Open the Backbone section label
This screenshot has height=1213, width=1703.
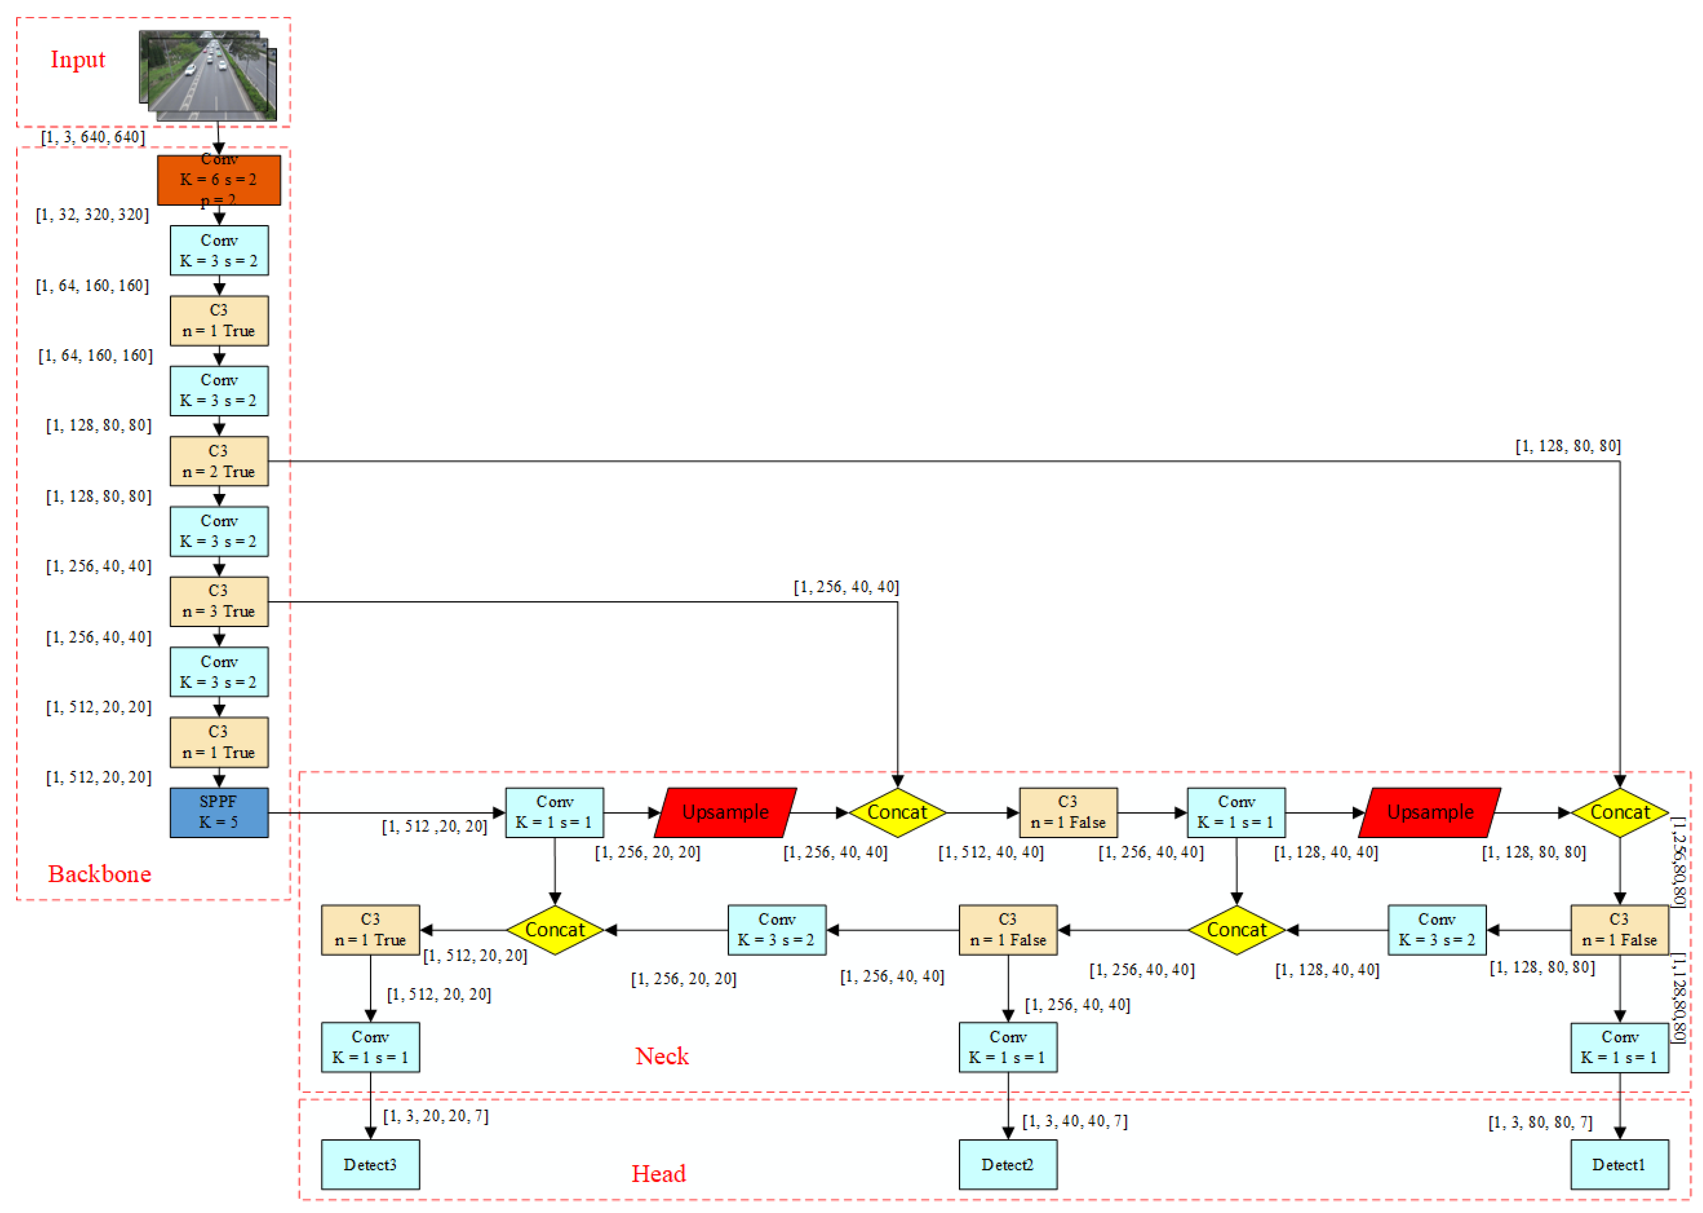[x=99, y=874]
